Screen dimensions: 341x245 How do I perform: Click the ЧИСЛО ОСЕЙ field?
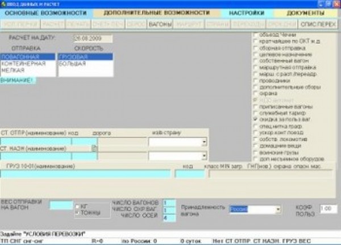(169, 218)
